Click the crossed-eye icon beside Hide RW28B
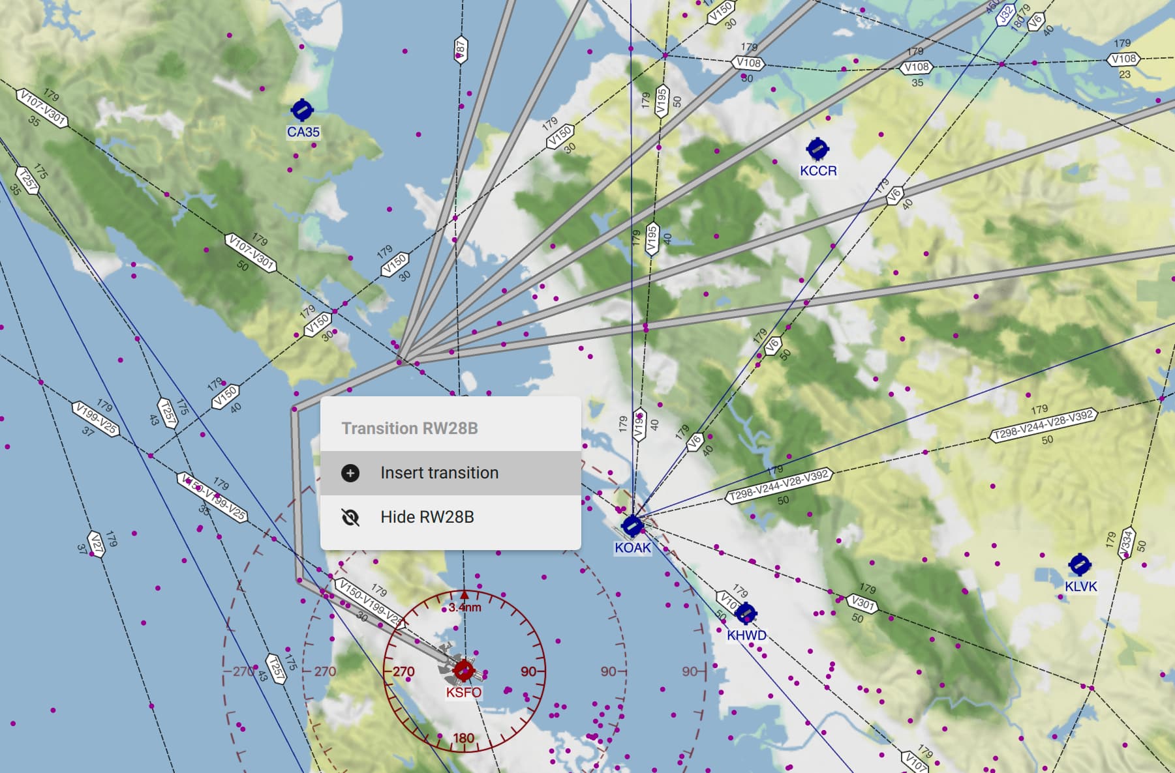The height and width of the screenshot is (773, 1175). [x=351, y=517]
